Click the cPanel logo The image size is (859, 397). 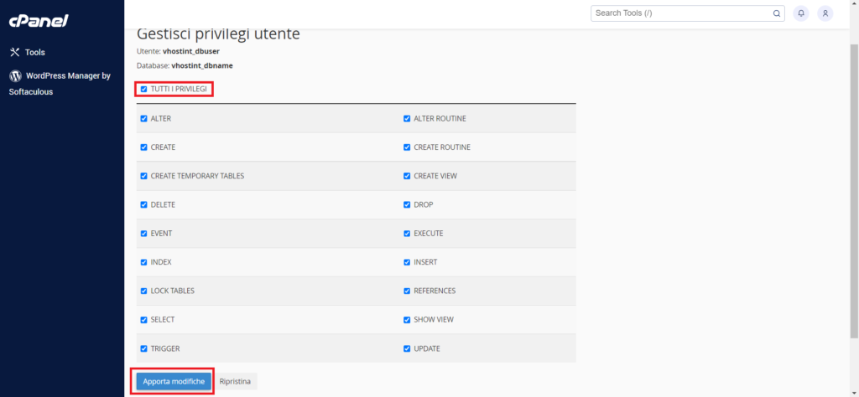[39, 21]
